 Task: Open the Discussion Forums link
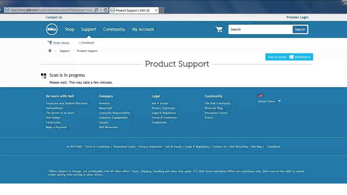tap(216, 113)
